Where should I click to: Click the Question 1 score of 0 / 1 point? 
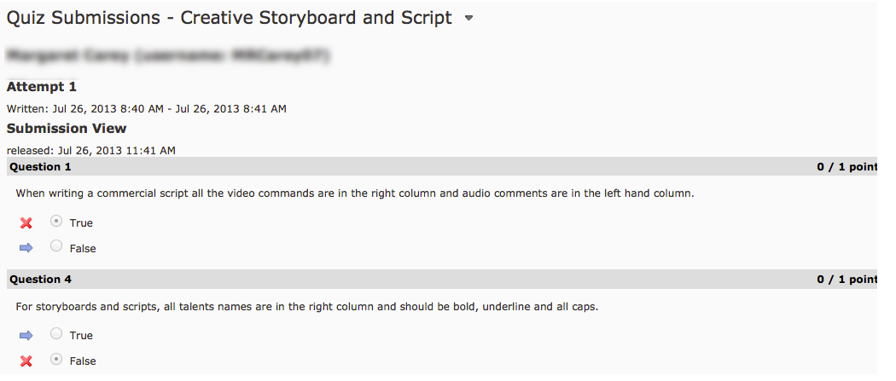click(847, 167)
